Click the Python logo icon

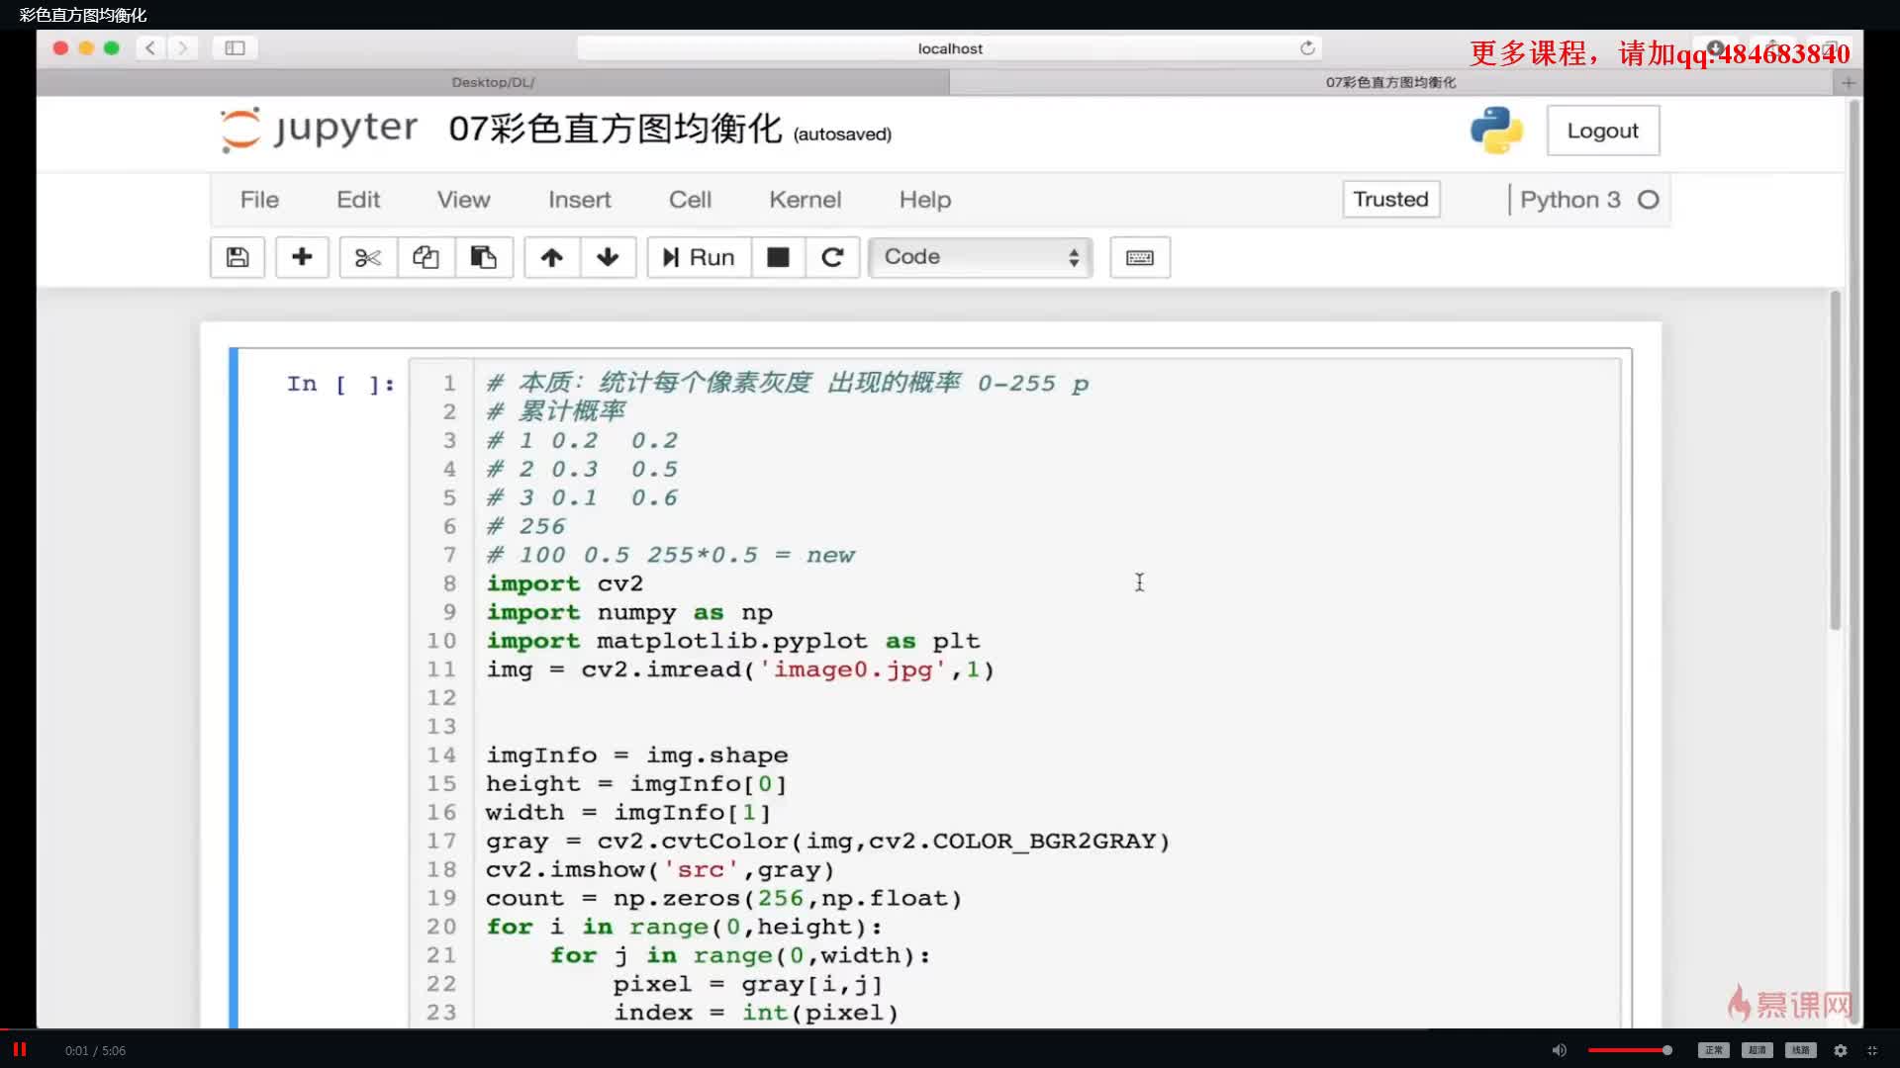click(1496, 131)
